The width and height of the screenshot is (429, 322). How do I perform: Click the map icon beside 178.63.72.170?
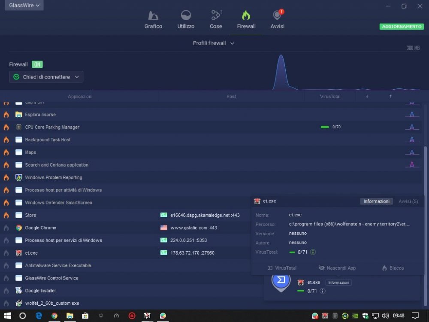(x=163, y=253)
